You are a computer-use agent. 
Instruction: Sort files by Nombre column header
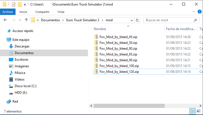pos(100,29)
